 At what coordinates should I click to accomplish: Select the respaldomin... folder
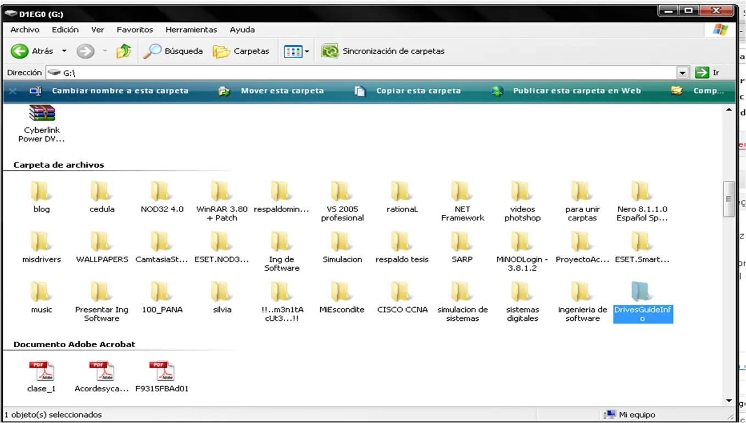[x=282, y=197]
